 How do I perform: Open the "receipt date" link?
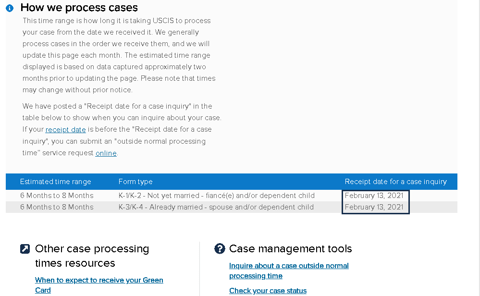(65, 130)
